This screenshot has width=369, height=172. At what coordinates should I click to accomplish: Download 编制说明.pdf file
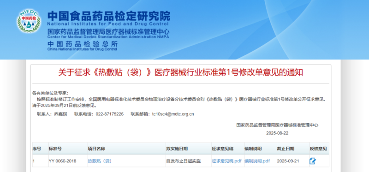click(257, 161)
